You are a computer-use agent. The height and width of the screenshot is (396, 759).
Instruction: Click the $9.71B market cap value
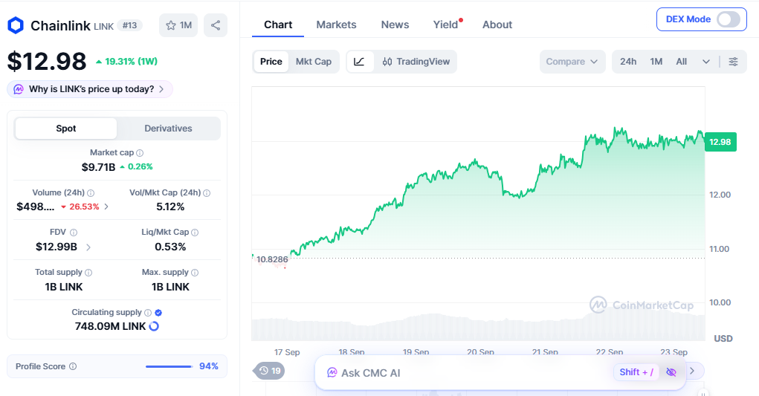(x=98, y=167)
